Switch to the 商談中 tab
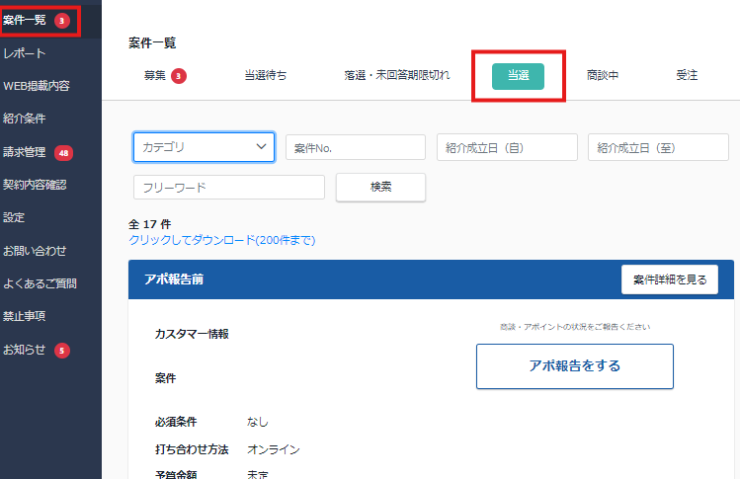 tap(603, 75)
